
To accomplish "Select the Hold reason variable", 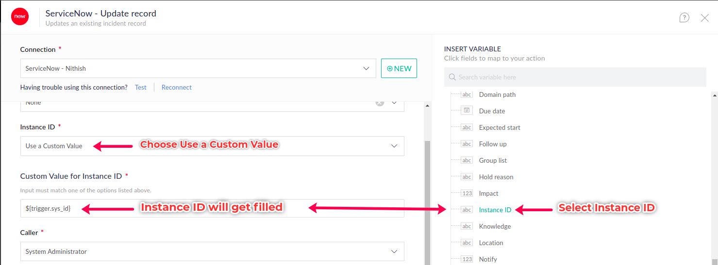I will click(x=496, y=177).
